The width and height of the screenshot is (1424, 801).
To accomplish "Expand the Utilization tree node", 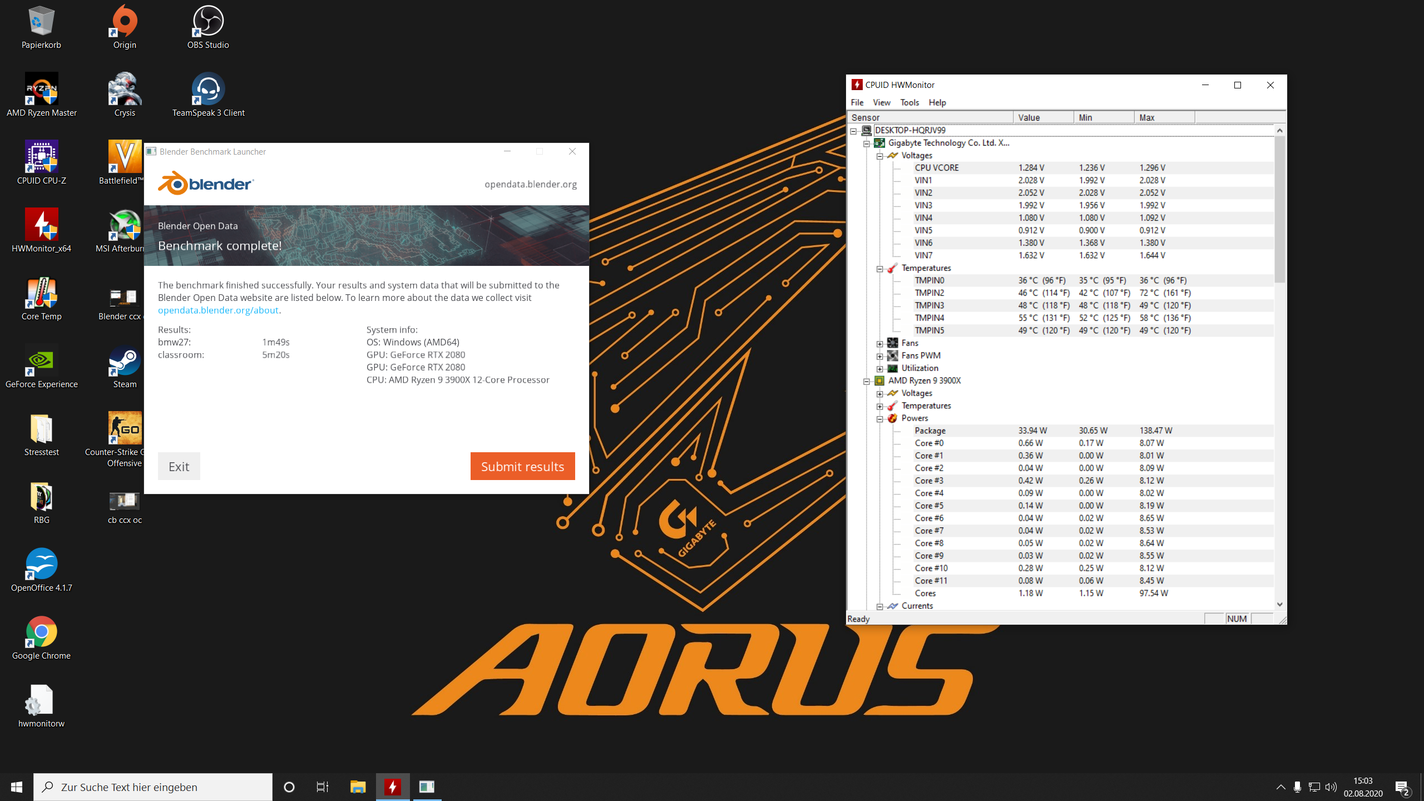I will [880, 369].
